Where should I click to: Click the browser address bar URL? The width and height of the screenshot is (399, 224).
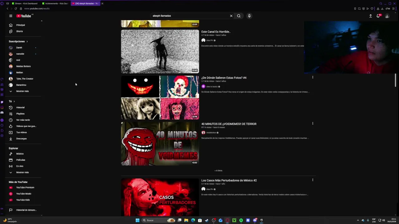37,8
